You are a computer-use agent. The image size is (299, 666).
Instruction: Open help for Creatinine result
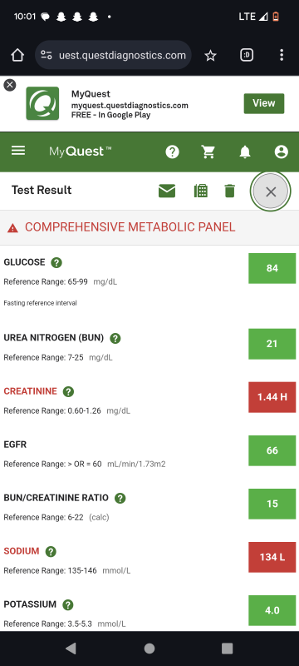(x=68, y=391)
